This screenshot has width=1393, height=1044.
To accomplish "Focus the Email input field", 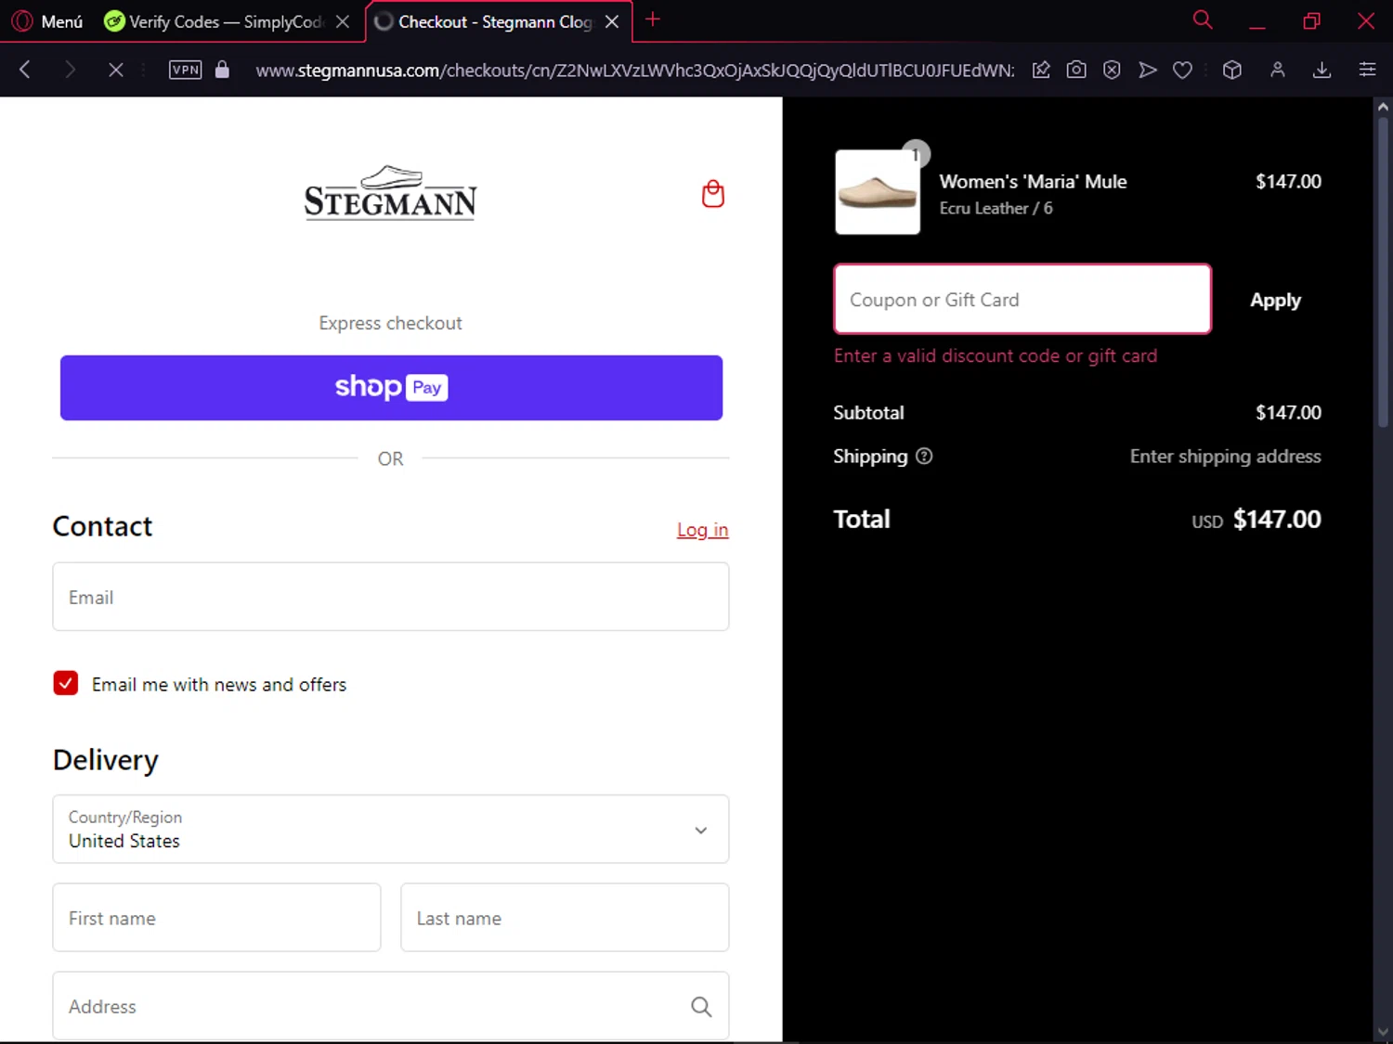I will [391, 597].
